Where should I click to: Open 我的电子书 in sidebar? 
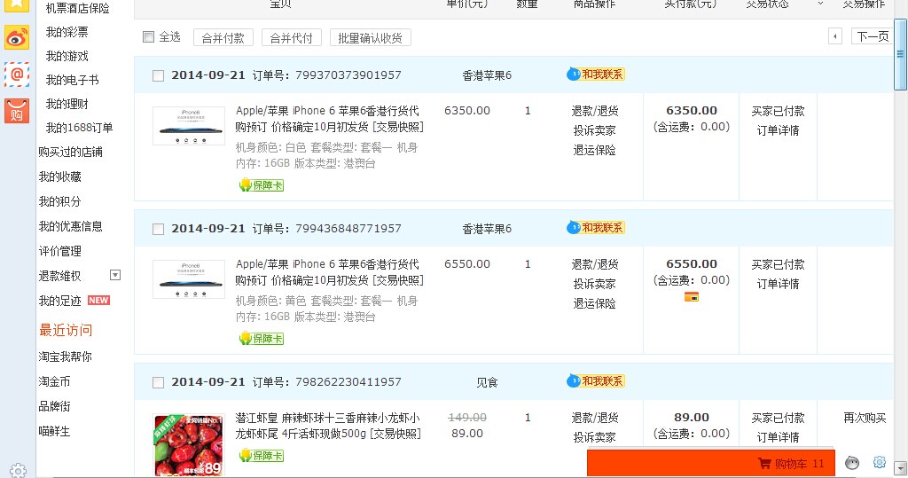coord(73,80)
